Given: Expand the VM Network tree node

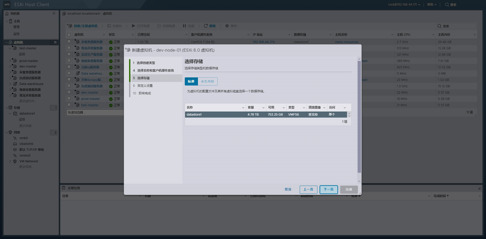Looking at the screenshot, I should tap(10, 161).
